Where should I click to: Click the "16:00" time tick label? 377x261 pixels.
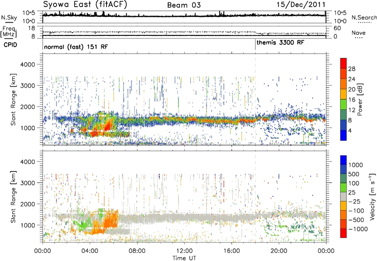pyautogui.click(x=231, y=251)
